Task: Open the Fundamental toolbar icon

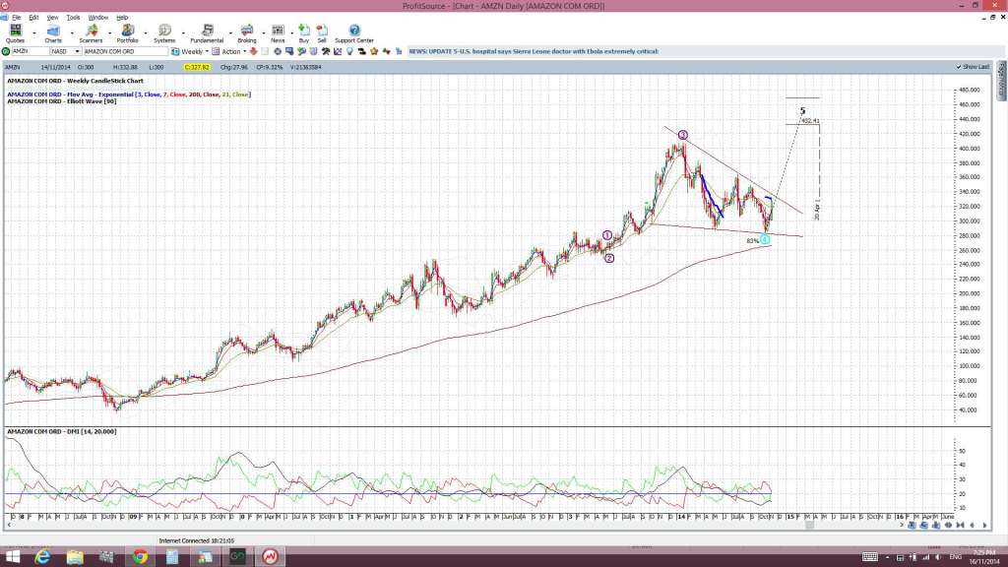Action: [207, 30]
